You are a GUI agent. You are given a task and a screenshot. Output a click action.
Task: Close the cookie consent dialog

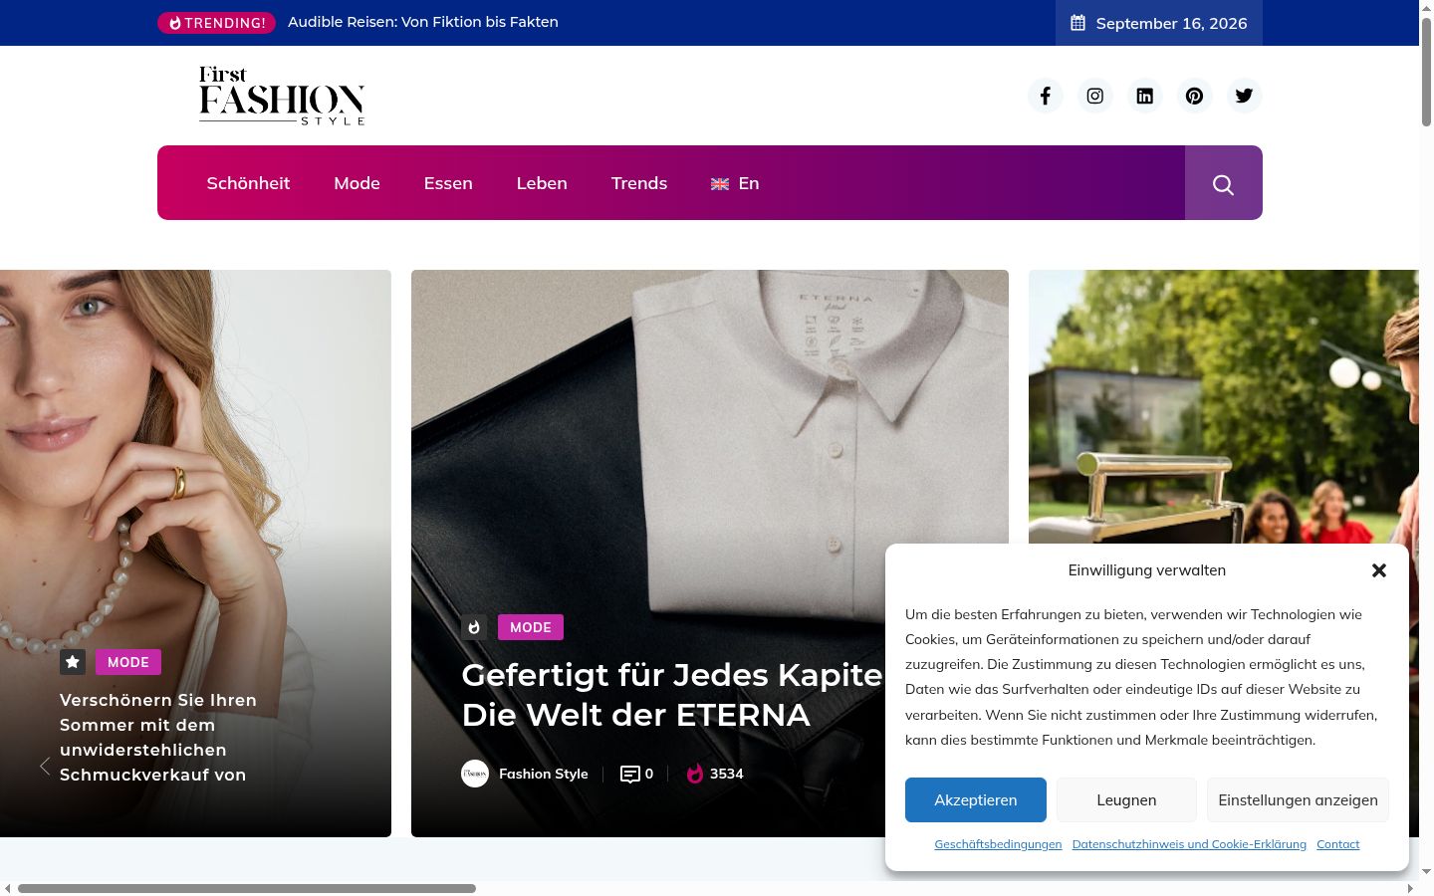point(1379,570)
